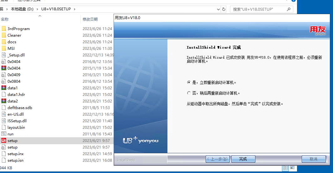Select the _Setup.dll file icon

[x=4, y=55]
